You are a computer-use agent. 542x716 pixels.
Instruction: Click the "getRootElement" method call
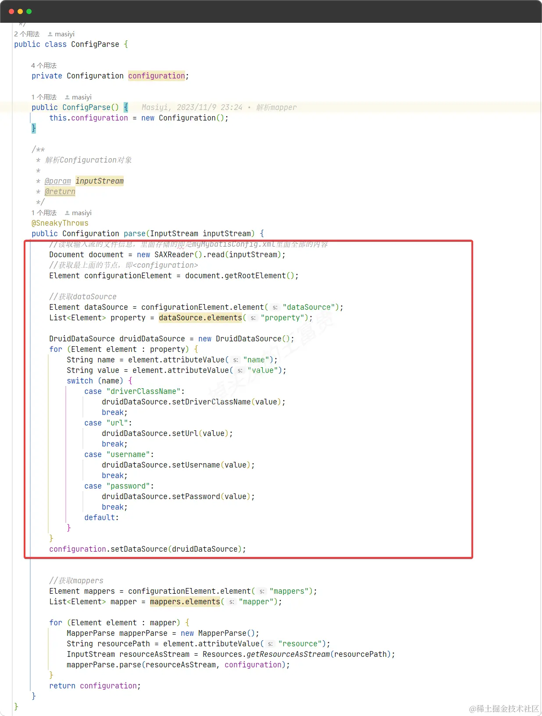click(x=255, y=276)
